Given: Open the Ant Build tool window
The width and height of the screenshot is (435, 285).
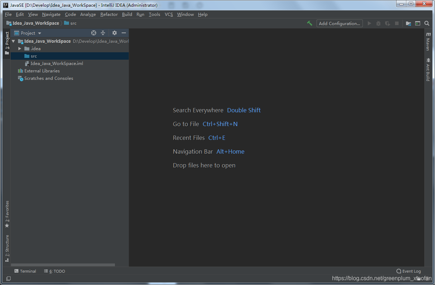Looking at the screenshot, I should click(x=428, y=70).
